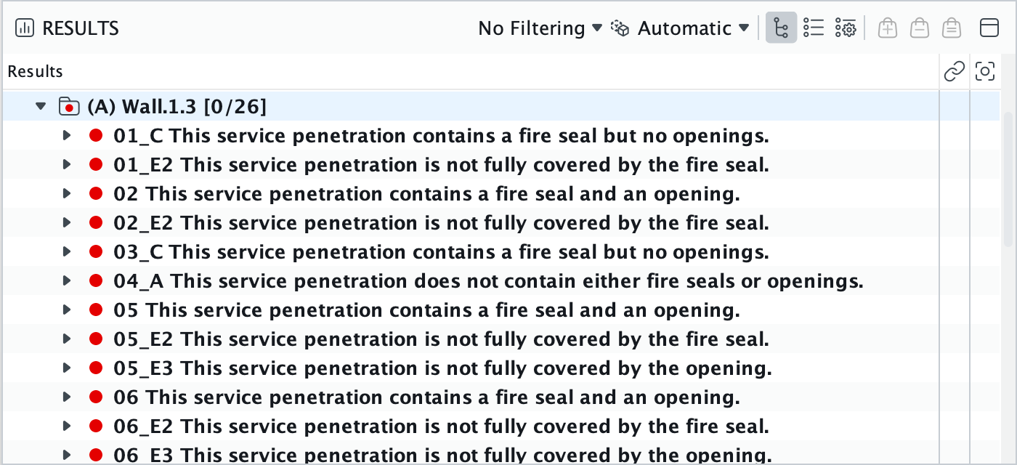Click the Results panel window layout icon

point(989,28)
